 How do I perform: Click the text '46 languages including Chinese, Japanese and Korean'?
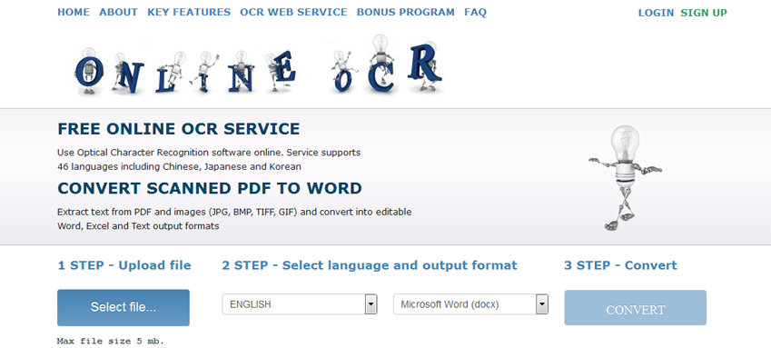click(179, 166)
